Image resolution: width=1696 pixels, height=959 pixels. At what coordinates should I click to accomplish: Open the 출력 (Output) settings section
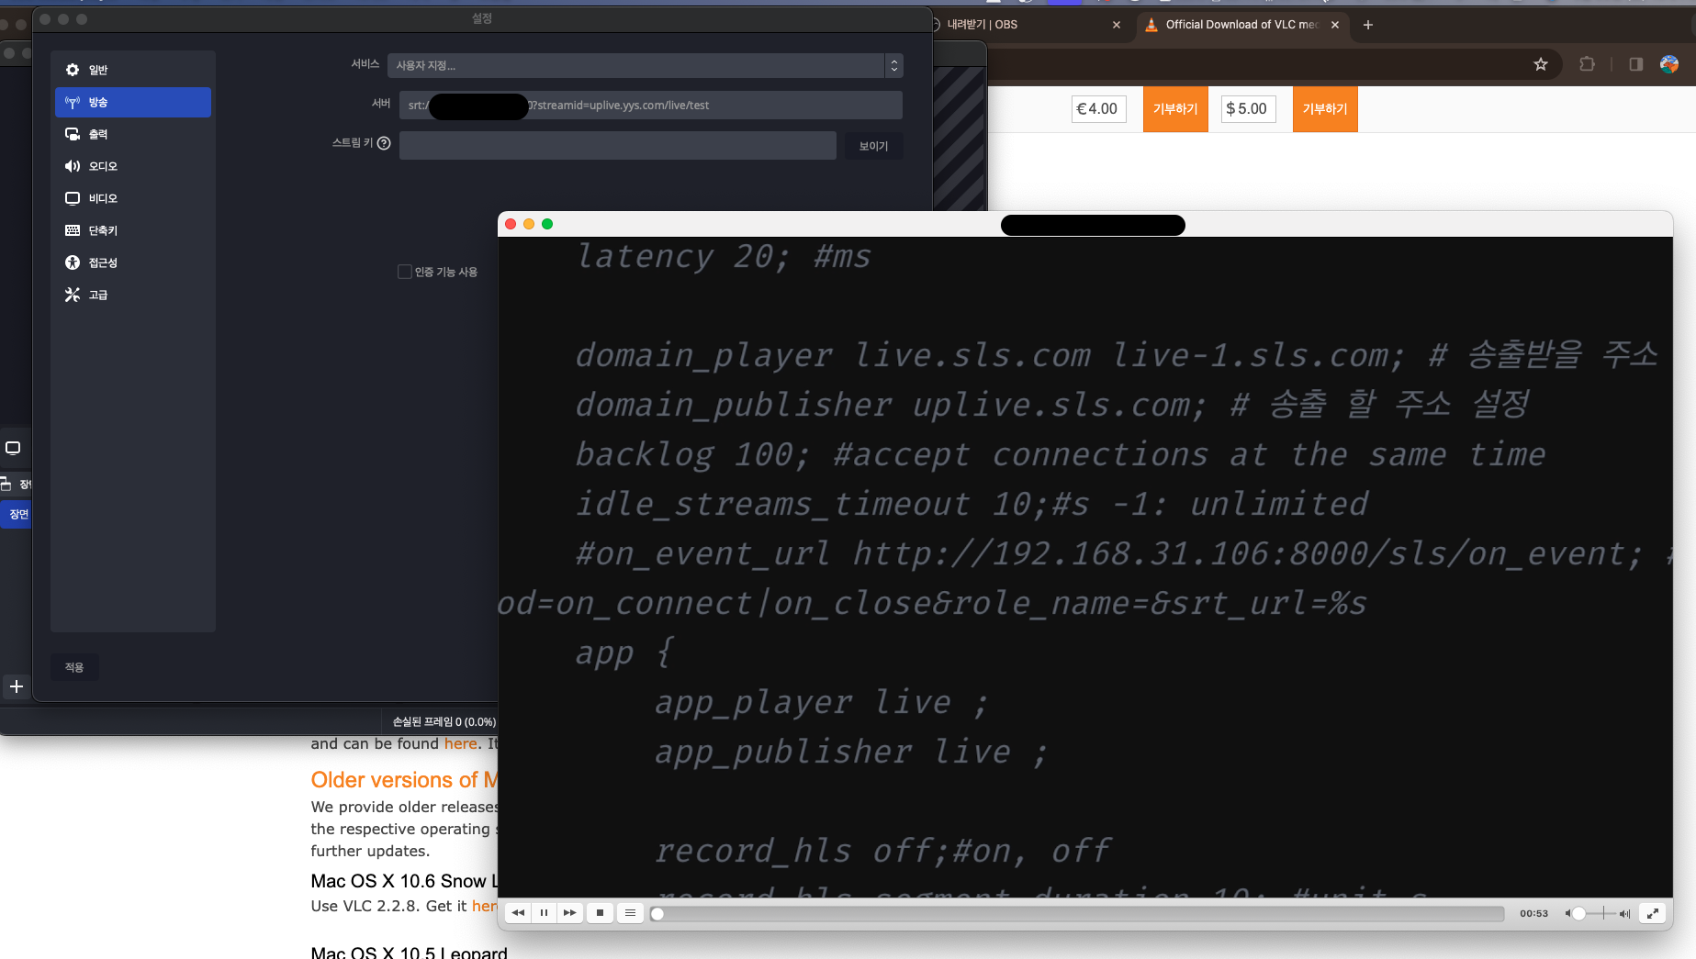pyautogui.click(x=103, y=134)
